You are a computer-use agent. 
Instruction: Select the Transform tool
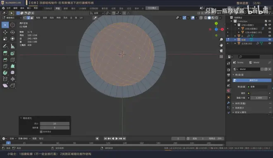[x=12, y=39]
